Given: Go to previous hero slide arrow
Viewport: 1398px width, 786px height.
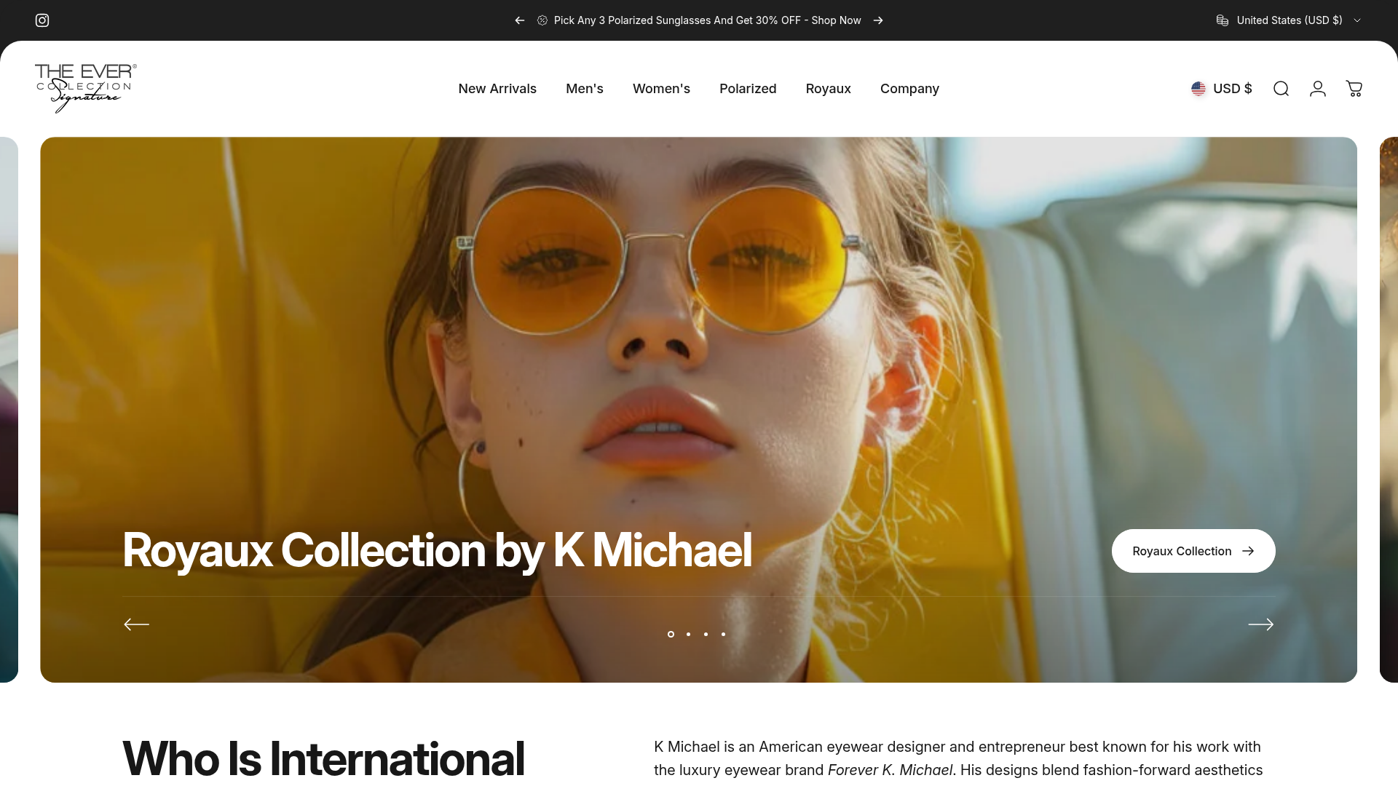Looking at the screenshot, I should 136,624.
